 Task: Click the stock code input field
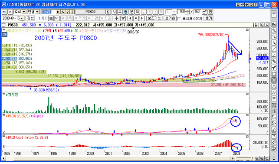[48, 12]
